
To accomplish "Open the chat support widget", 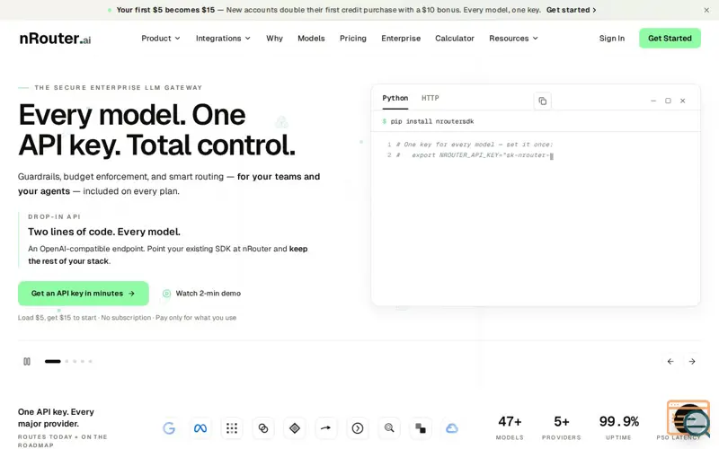I will (x=689, y=418).
